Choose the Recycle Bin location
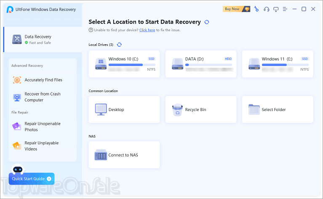Image resolution: width=323 pixels, height=199 pixels. coord(201,109)
